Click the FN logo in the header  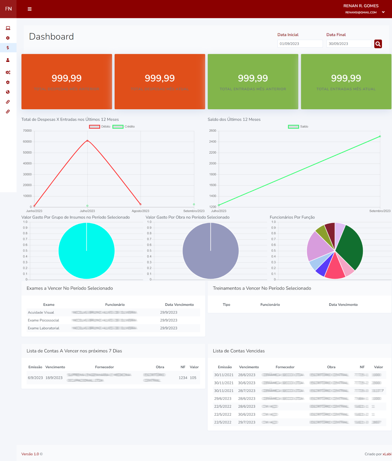(8, 9)
